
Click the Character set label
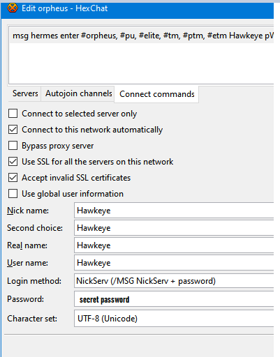coord(32,319)
